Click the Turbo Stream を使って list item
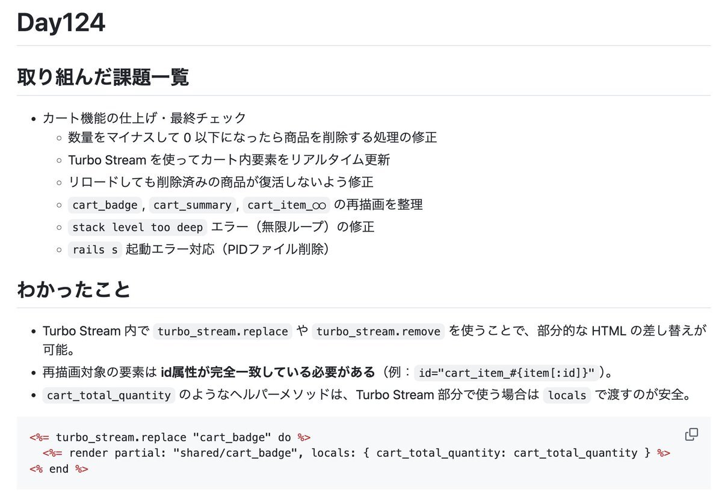The image size is (722, 499). (x=229, y=160)
